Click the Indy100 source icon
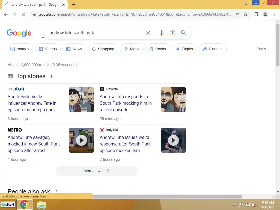This screenshot has width=280, height=210. 102,130
